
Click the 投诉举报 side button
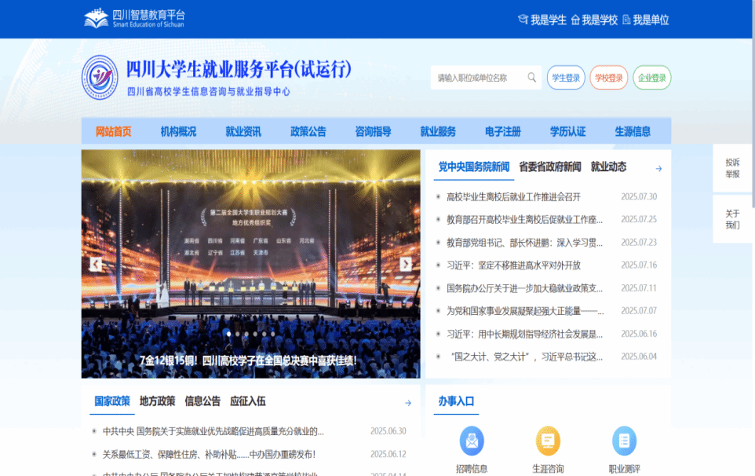(732, 167)
